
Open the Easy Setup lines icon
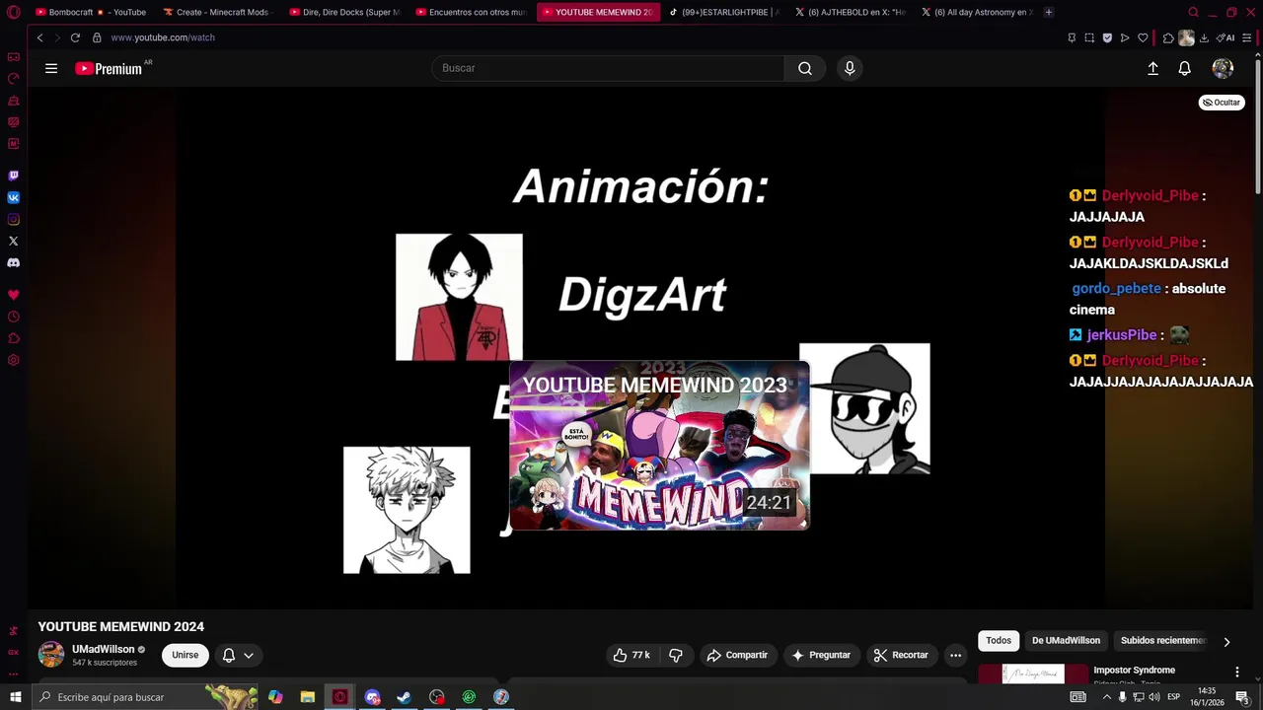point(1246,37)
